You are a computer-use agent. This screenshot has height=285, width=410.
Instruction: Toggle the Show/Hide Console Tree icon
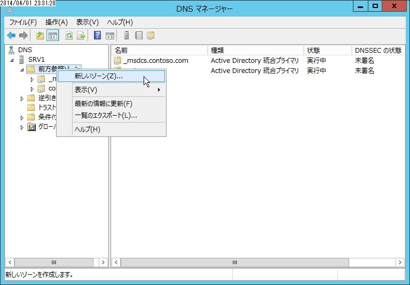(x=52, y=35)
